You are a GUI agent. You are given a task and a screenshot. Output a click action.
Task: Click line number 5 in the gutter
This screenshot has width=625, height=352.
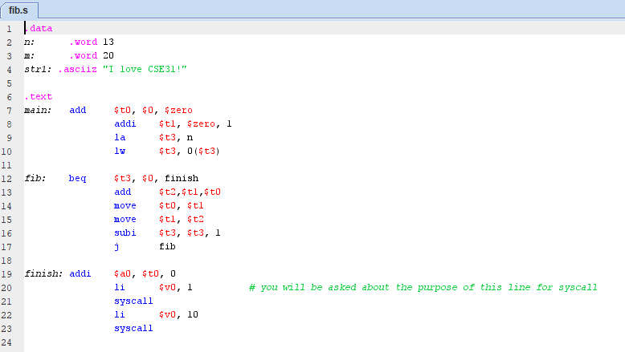point(9,83)
